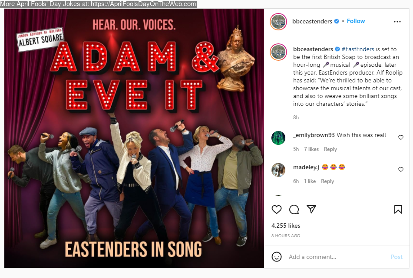Screen dimensions: 413x278
Task: View madeley.j's profile avatar
Action: pyautogui.click(x=278, y=170)
